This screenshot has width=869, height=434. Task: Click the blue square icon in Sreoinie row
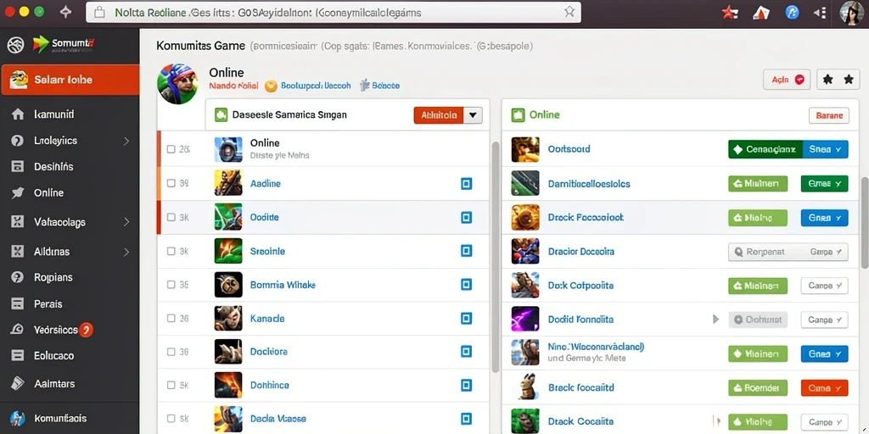pos(467,251)
